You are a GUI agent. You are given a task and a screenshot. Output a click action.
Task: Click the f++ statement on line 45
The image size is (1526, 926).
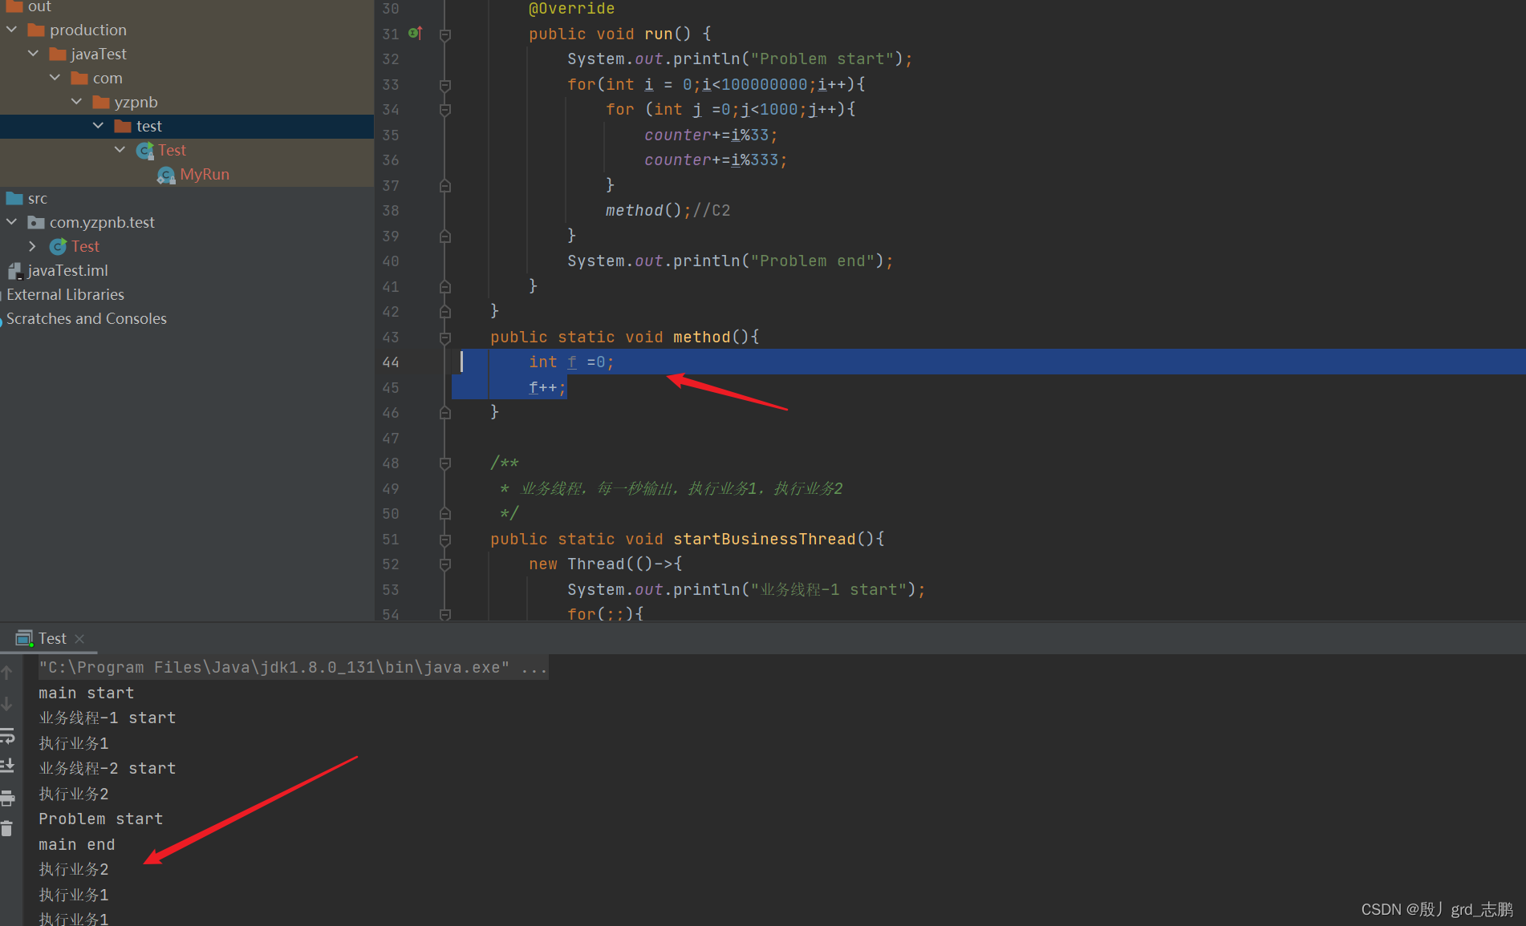click(547, 388)
